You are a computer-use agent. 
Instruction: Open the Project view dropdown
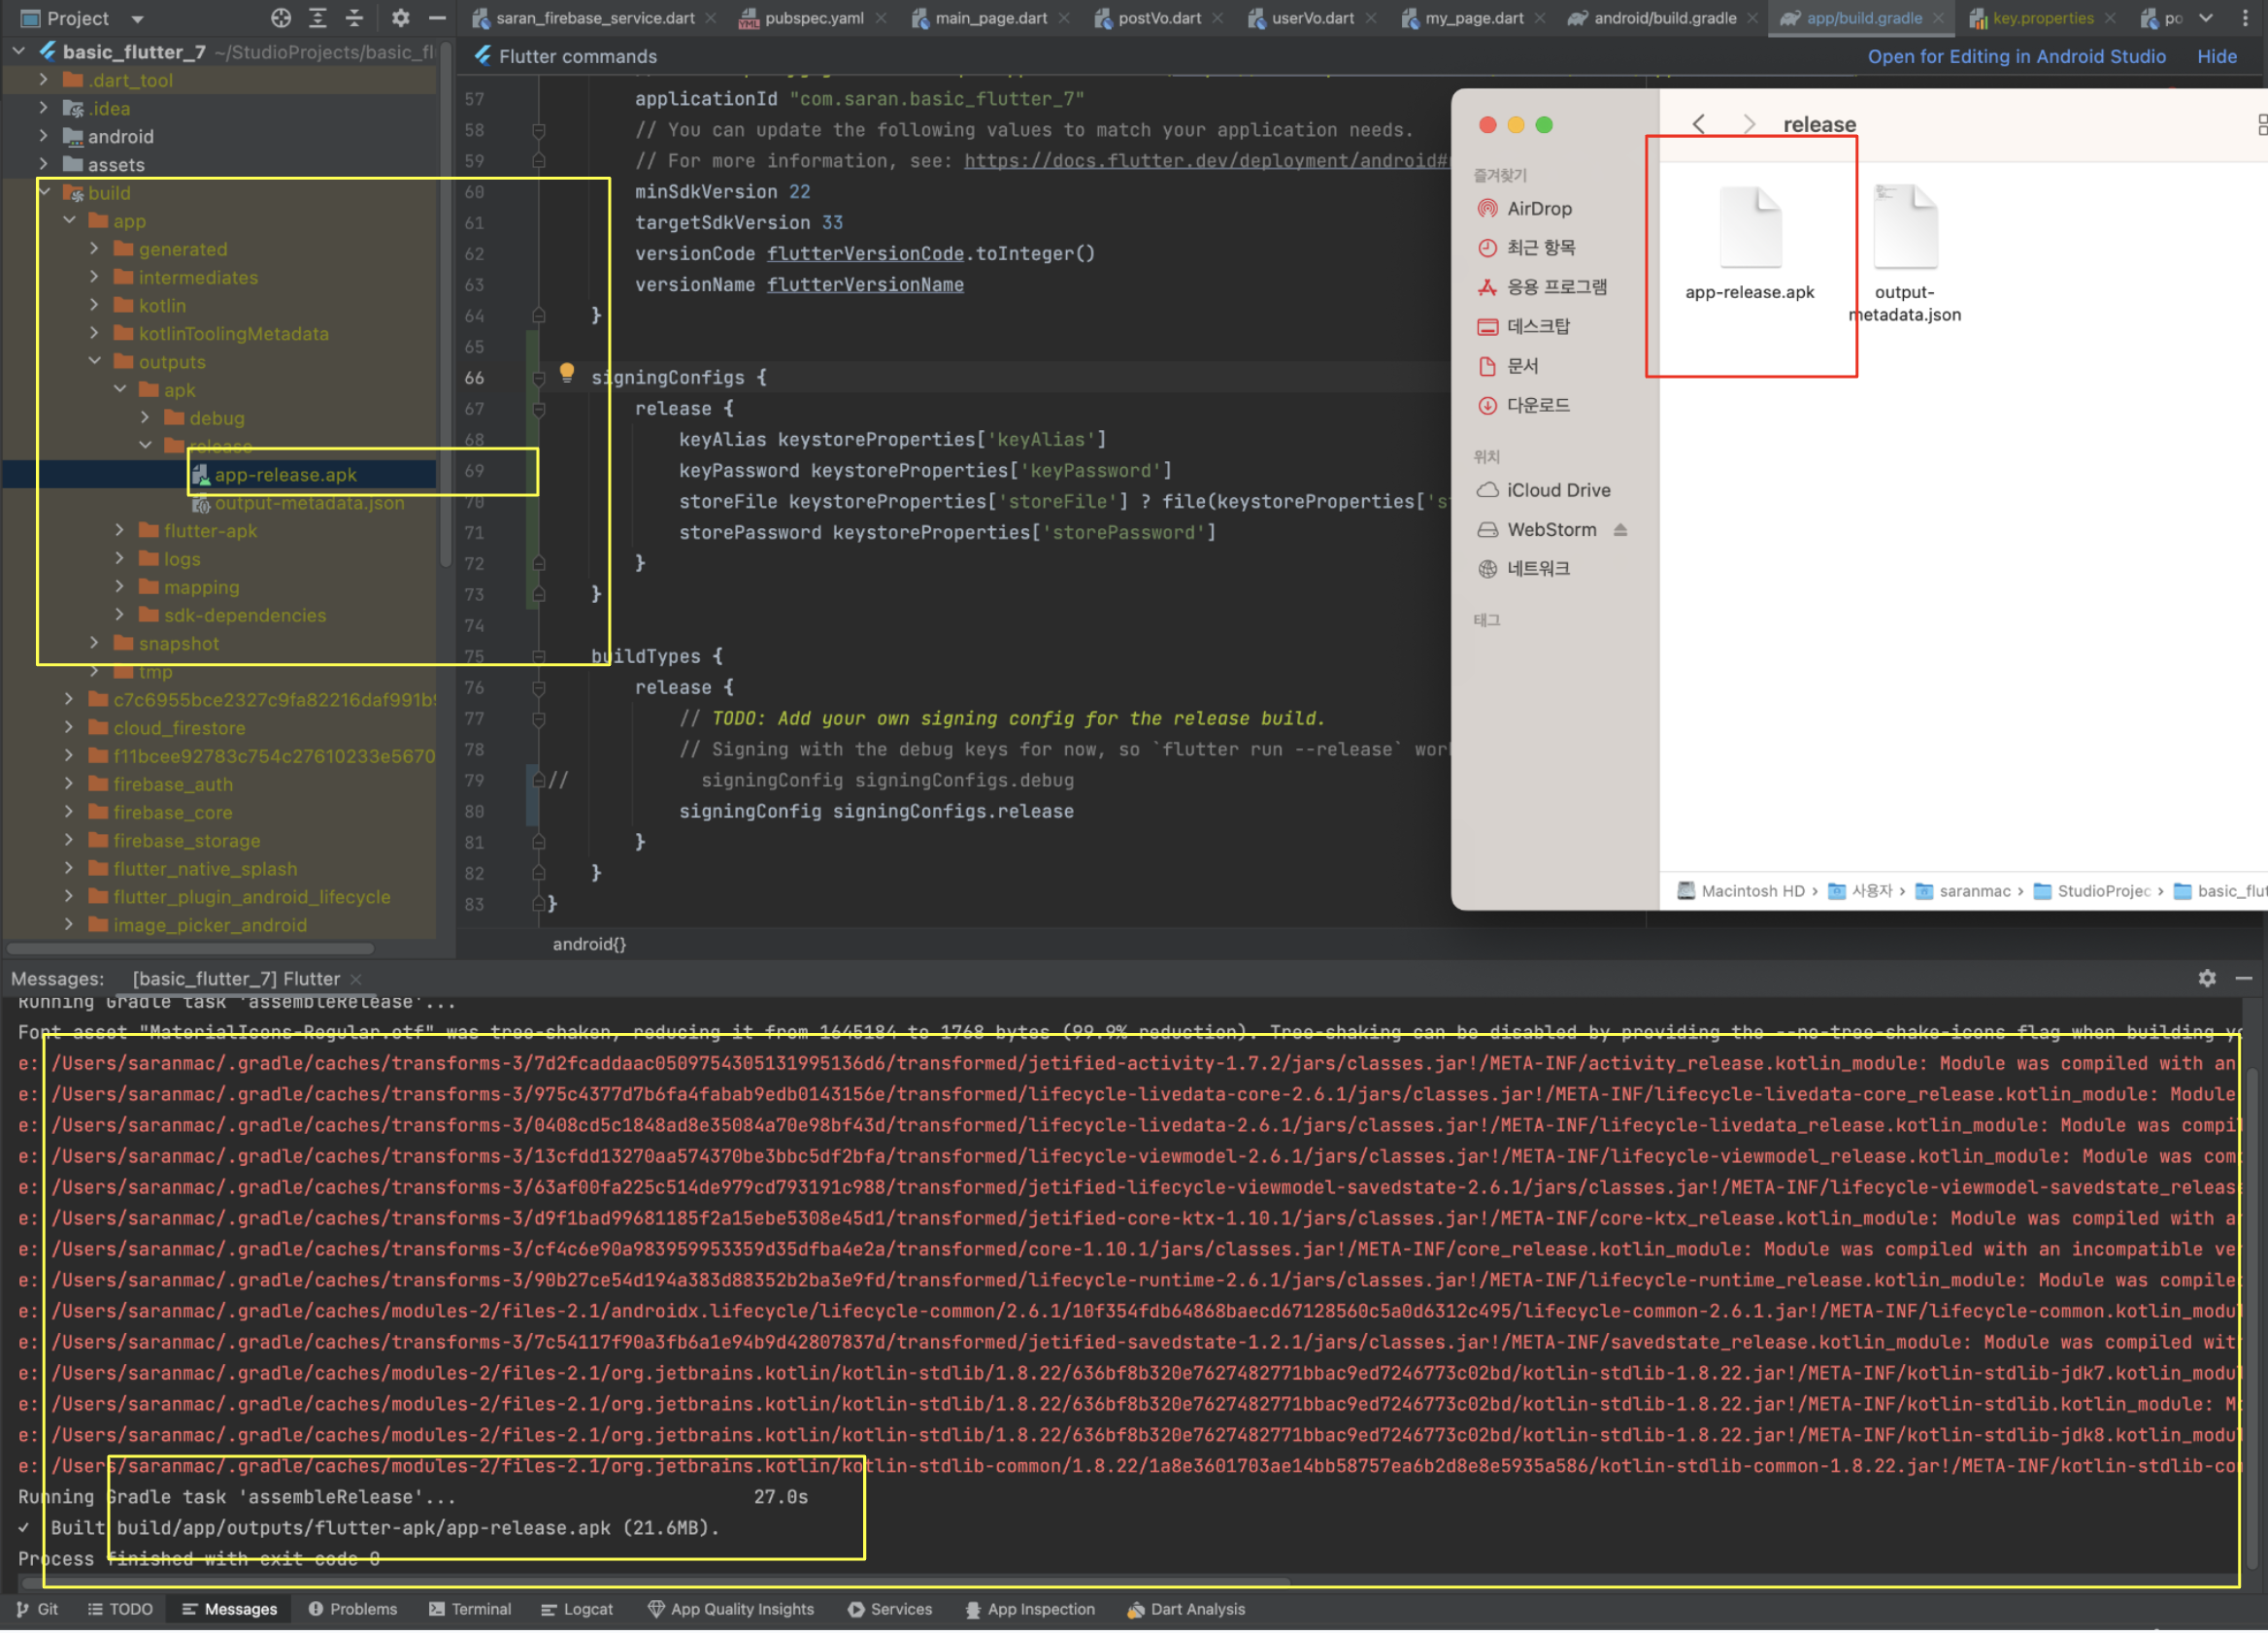137,18
